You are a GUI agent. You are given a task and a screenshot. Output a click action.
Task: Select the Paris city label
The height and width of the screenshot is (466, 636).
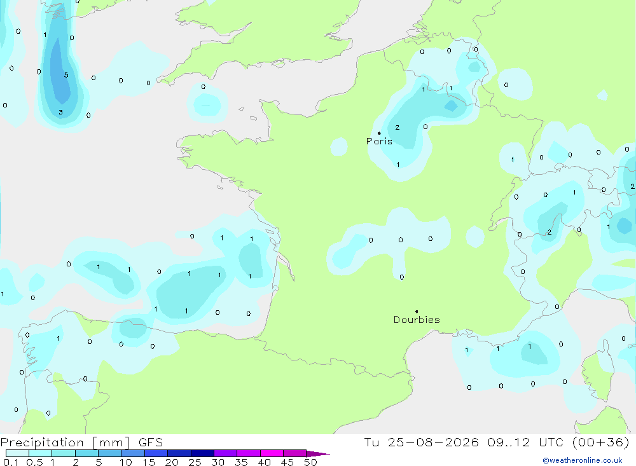pyautogui.click(x=379, y=141)
